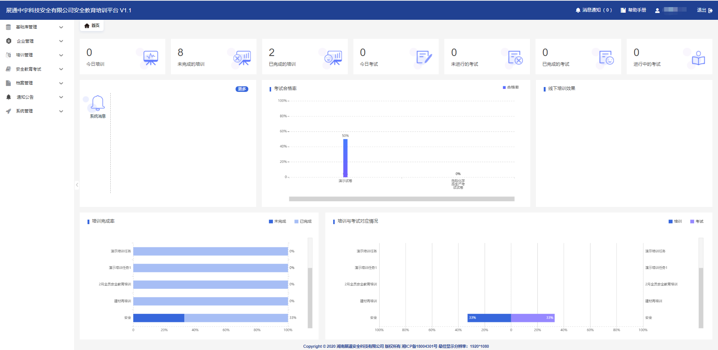Open the 档案管理 menu

point(37,83)
